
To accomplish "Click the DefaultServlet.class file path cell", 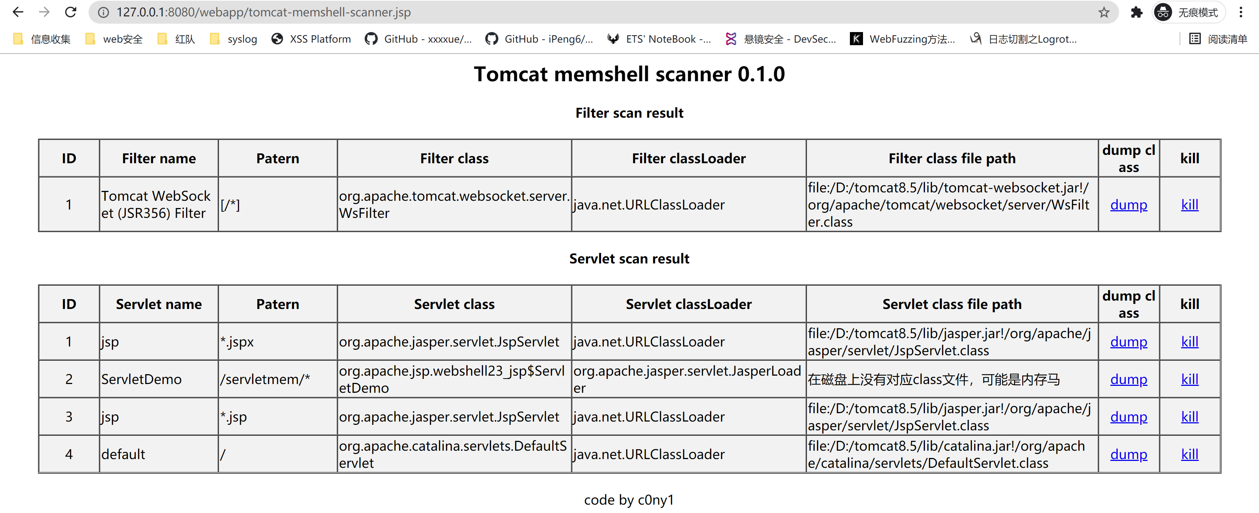I will (x=952, y=454).
